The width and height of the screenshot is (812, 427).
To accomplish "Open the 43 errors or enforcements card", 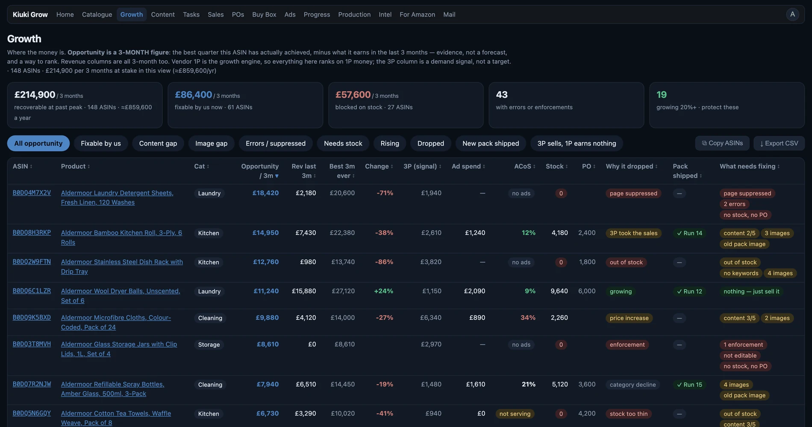I will click(x=566, y=105).
